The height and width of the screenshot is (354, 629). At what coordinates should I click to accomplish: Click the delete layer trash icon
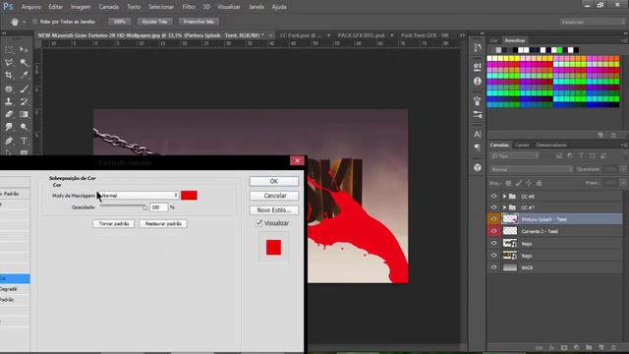(613, 347)
